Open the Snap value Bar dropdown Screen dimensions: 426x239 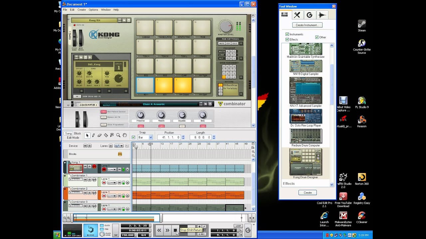click(150, 137)
